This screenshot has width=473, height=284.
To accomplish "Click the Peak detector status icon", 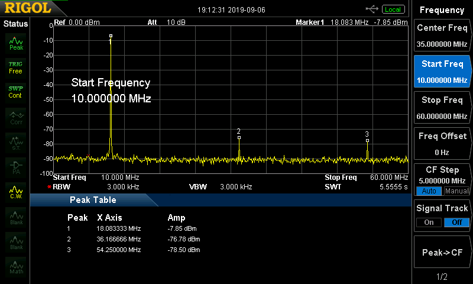I will 16,42.
